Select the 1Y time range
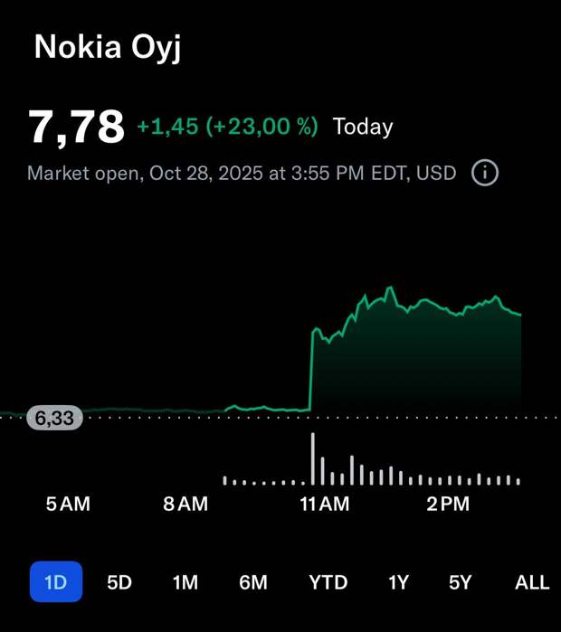Viewport: 561px width, 632px height. coord(398,582)
